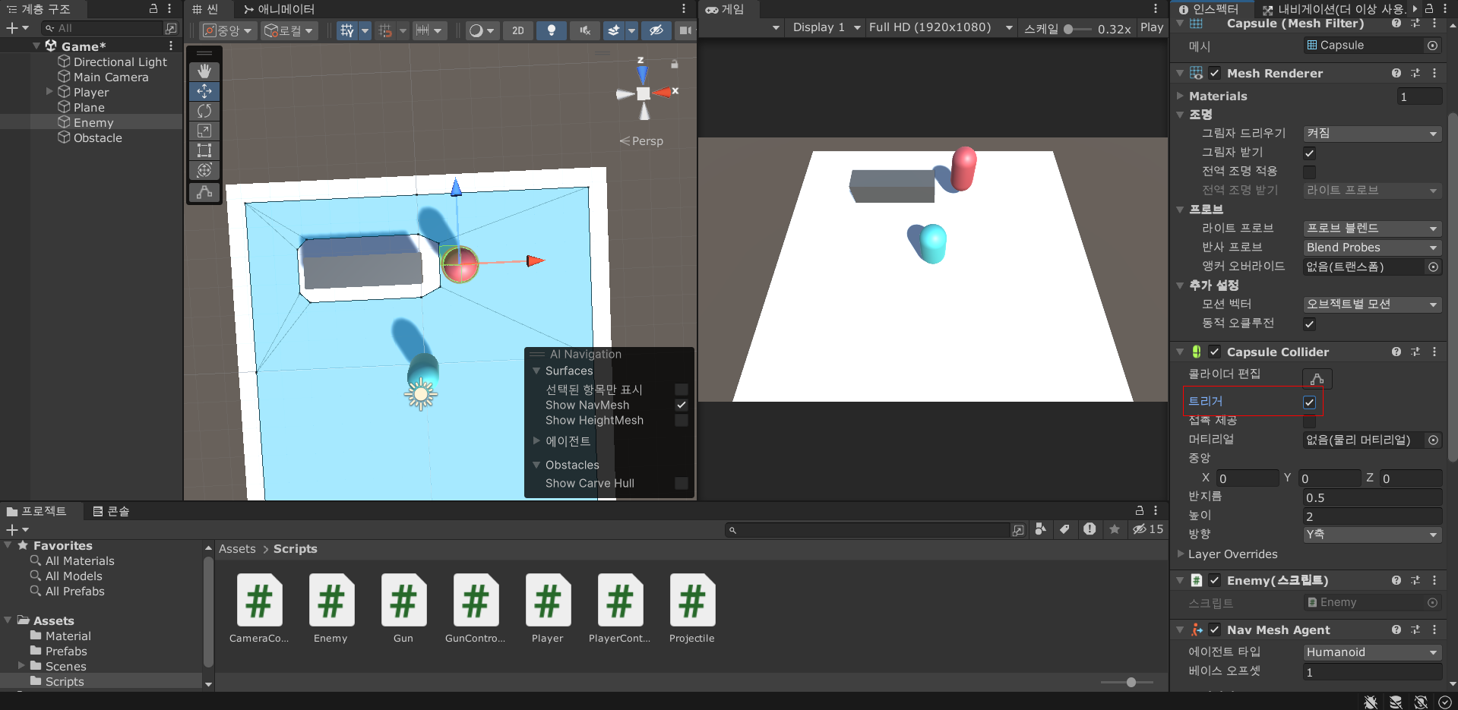
Task: Disable the Capsule Collider component checkbox
Action: pyautogui.click(x=1215, y=352)
